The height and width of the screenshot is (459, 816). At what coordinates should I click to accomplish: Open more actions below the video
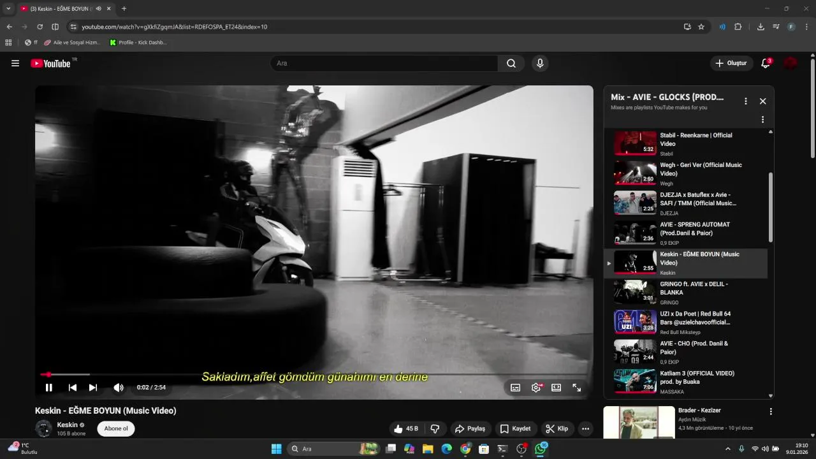[x=585, y=428]
